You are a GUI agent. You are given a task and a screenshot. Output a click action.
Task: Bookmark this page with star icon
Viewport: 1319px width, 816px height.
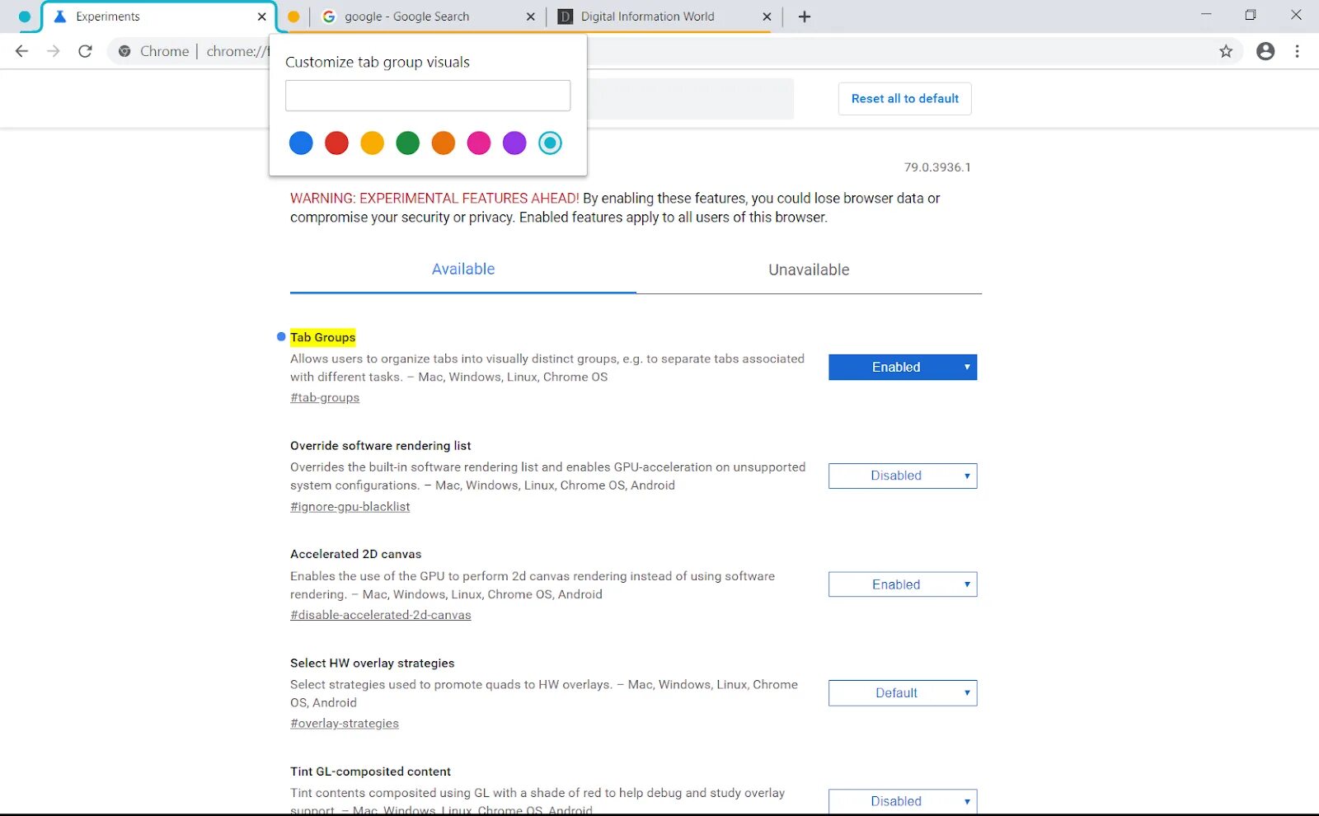click(x=1226, y=51)
